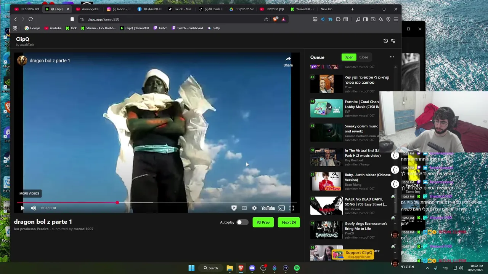488x274 pixels.
Task: Play the dragon bol z video
Action: (22, 208)
